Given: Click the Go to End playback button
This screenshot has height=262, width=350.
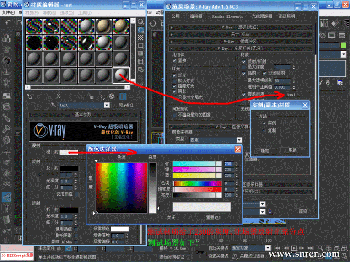Looking at the screenshot, I should (x=311, y=248).
